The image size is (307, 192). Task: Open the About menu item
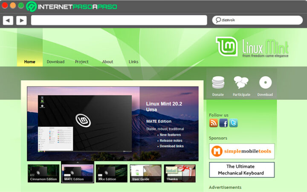pyautogui.click(x=107, y=62)
